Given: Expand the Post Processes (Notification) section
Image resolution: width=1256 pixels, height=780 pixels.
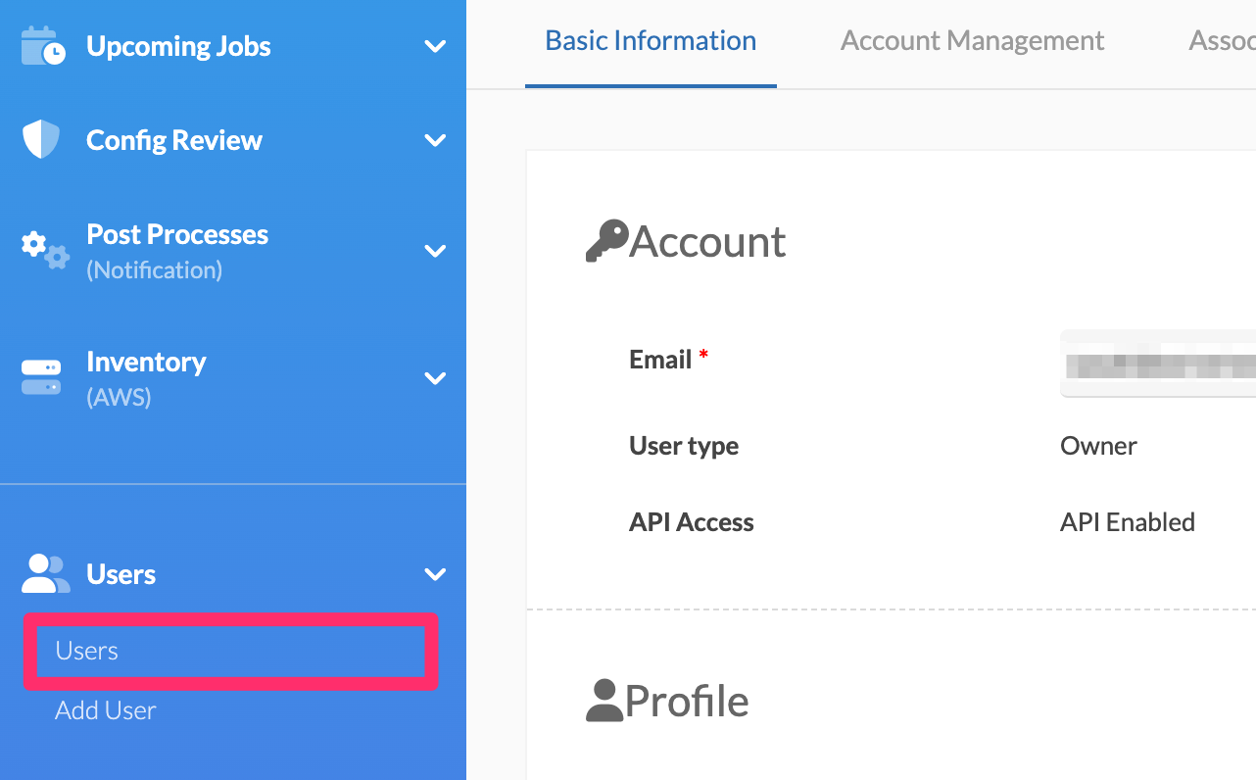Looking at the screenshot, I should click(x=435, y=250).
